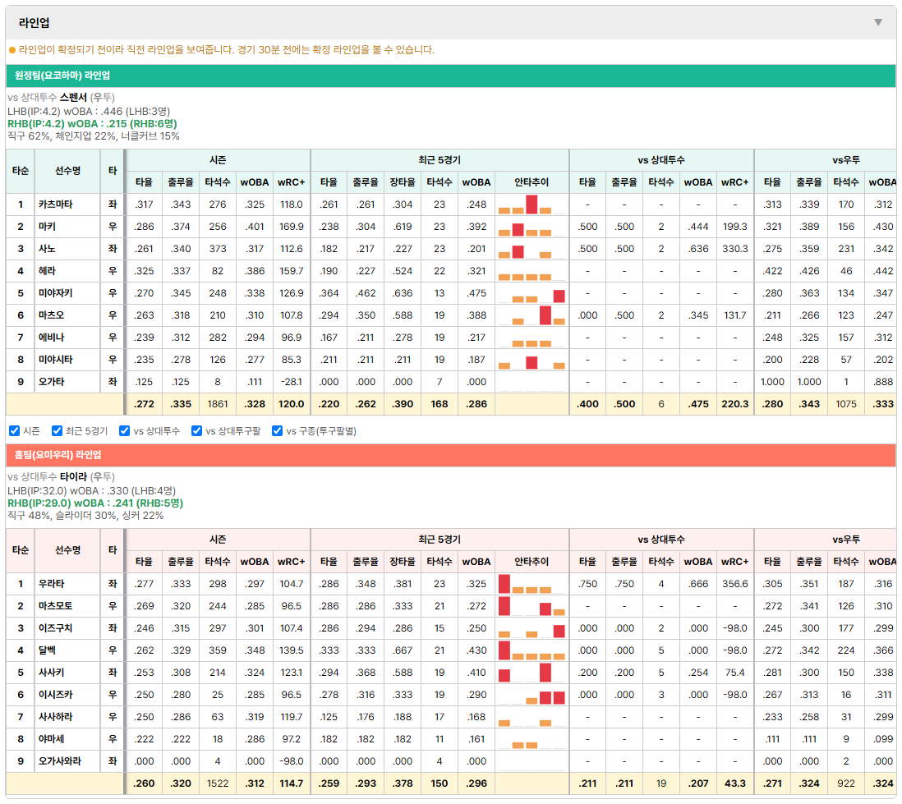The image size is (902, 804).
Task: Click 우라타 hit trend bar chart
Action: [532, 584]
